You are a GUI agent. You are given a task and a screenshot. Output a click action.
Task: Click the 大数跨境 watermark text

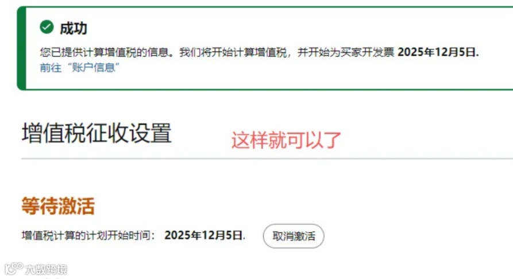pyautogui.click(x=46, y=269)
